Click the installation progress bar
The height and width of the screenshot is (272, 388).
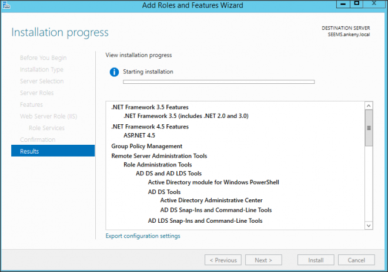coord(218,82)
